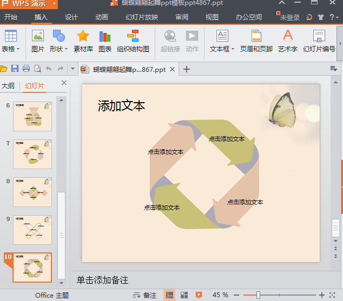
Task: Insert a chart with 图表 icon
Action: pos(105,36)
